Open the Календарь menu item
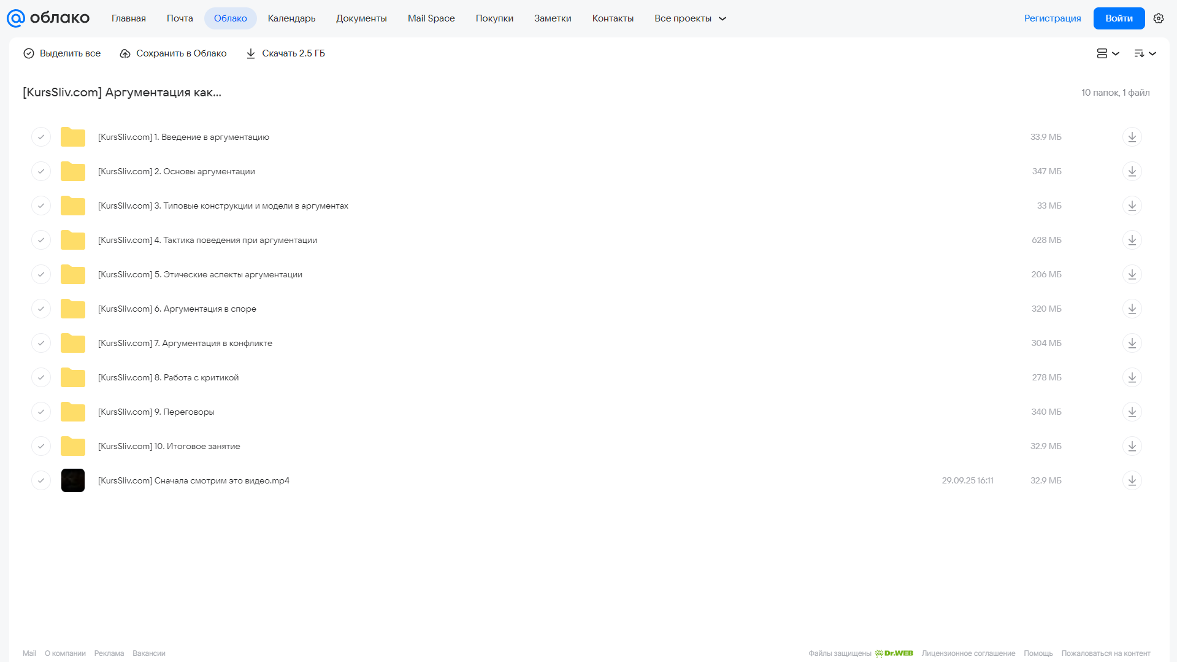Viewport: 1177px width, 662px height. click(x=291, y=18)
